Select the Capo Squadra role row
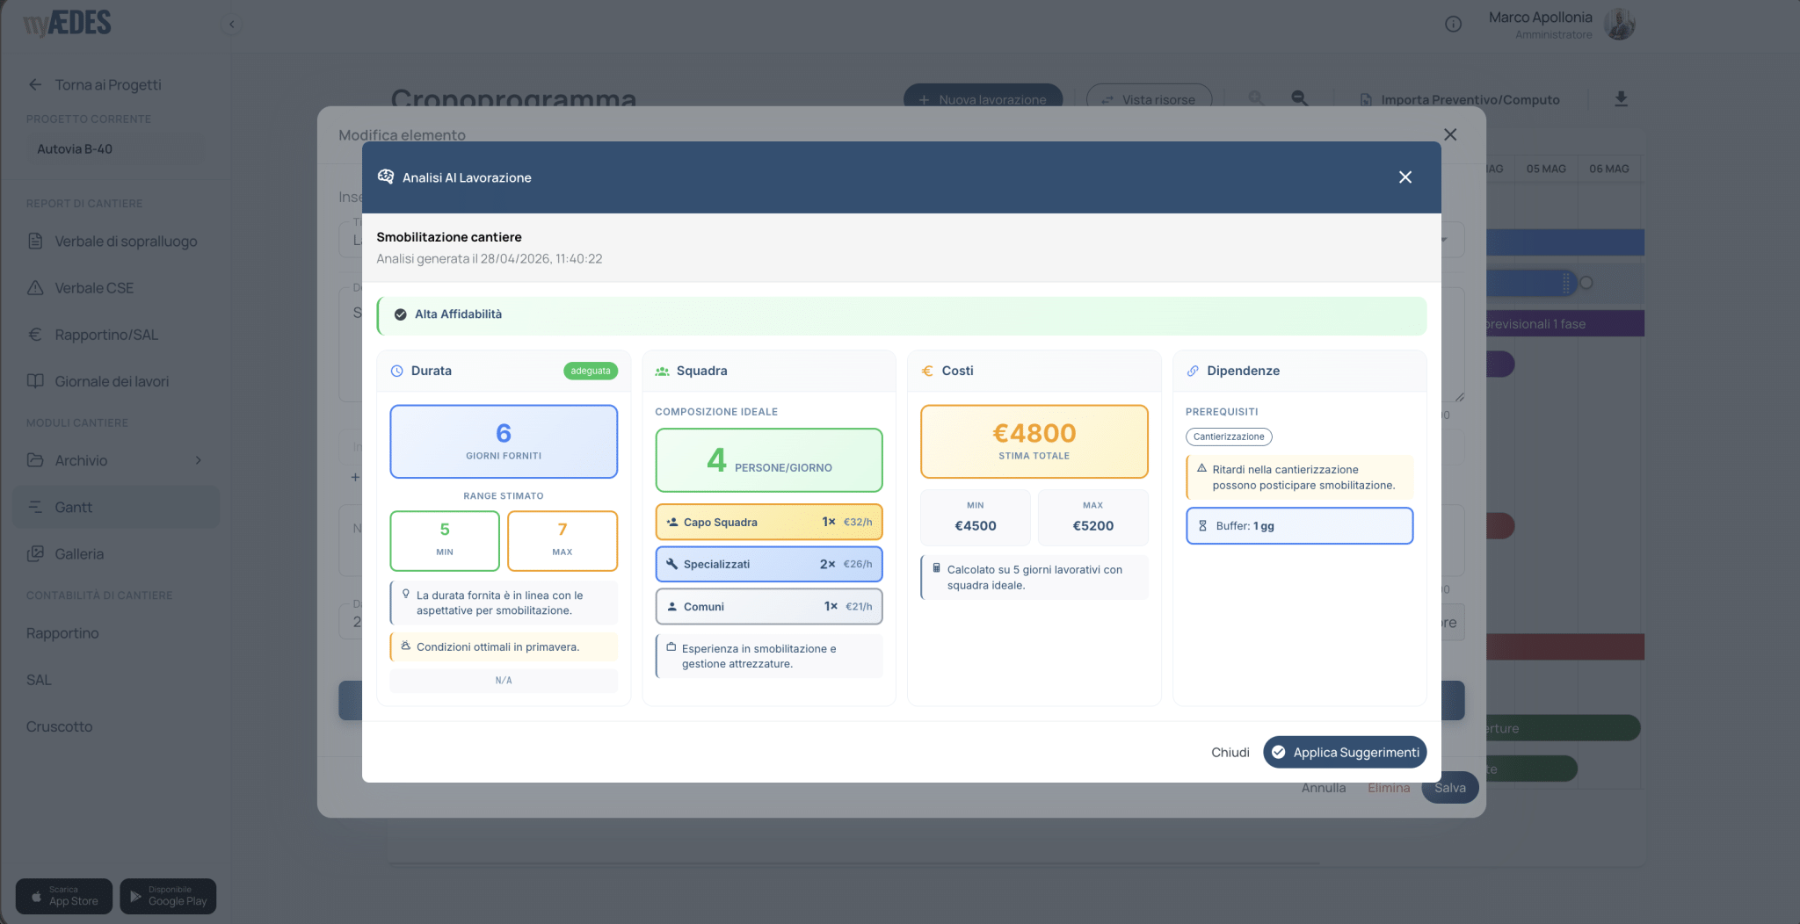This screenshot has height=924, width=1800. (769, 522)
